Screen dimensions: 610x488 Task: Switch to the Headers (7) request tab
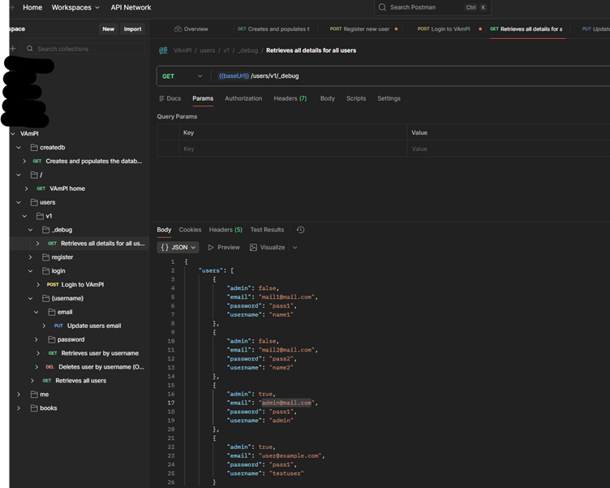tap(290, 98)
